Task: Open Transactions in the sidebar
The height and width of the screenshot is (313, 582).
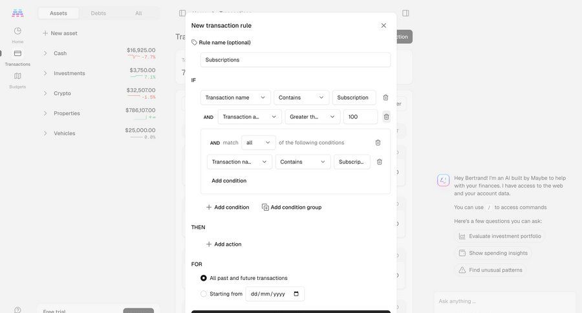Action: [x=17, y=58]
